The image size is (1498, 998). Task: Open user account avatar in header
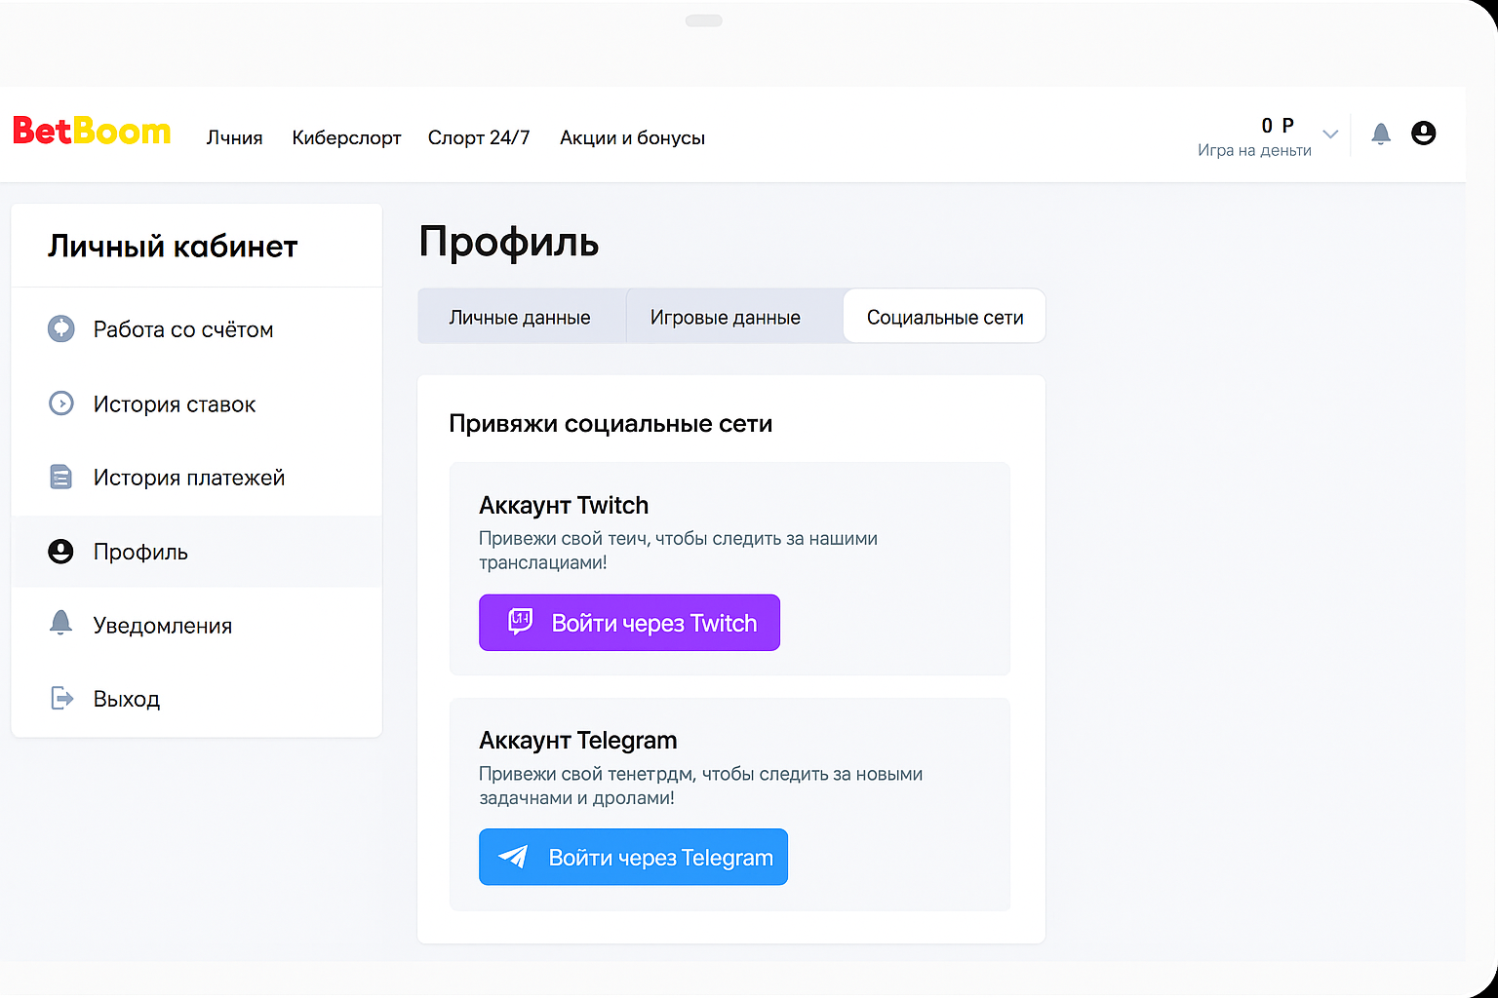pos(1423,134)
